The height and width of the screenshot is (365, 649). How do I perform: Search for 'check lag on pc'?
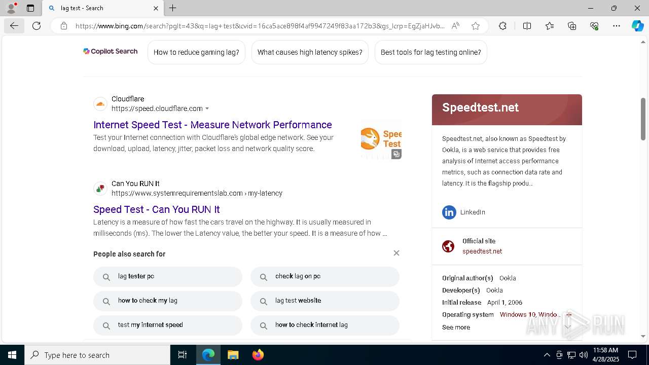click(325, 277)
